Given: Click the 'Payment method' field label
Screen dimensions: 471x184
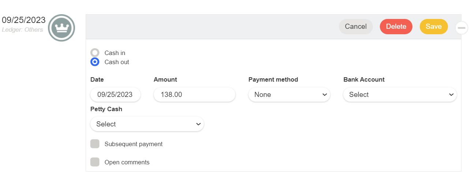Looking at the screenshot, I should (273, 79).
